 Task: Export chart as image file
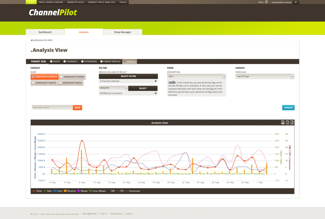tap(283, 122)
